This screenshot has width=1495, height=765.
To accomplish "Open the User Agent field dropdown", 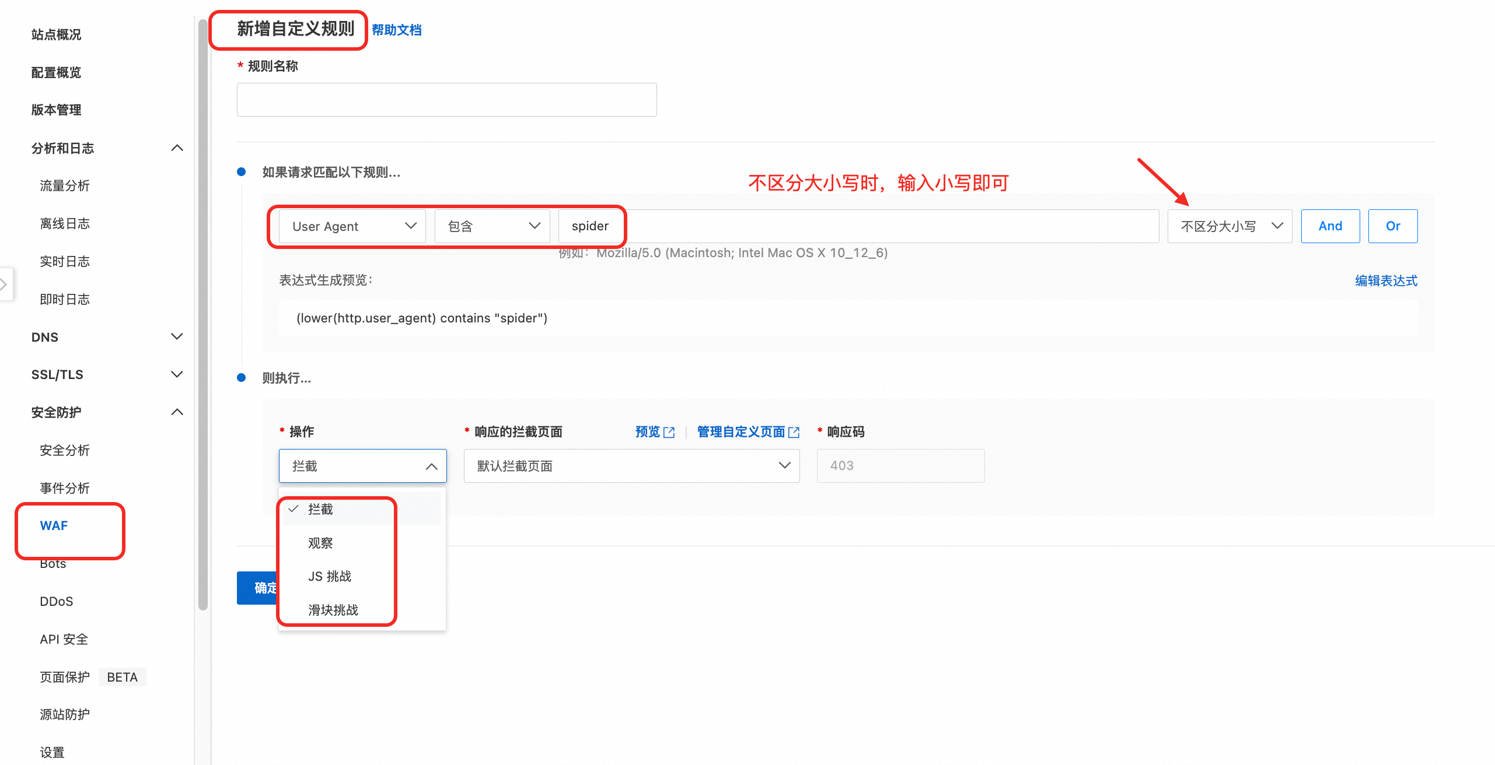I will point(352,226).
